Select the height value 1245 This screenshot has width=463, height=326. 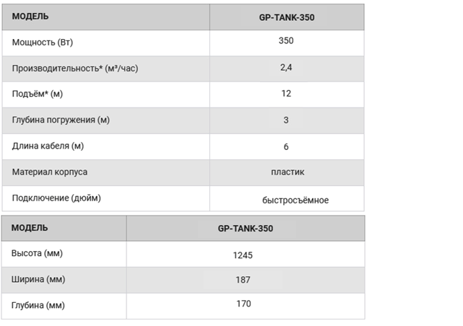(x=243, y=255)
